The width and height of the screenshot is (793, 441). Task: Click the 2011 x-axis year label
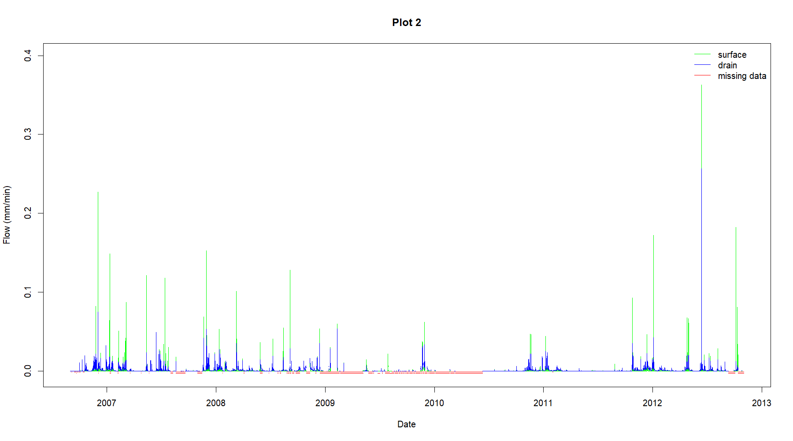(x=543, y=403)
